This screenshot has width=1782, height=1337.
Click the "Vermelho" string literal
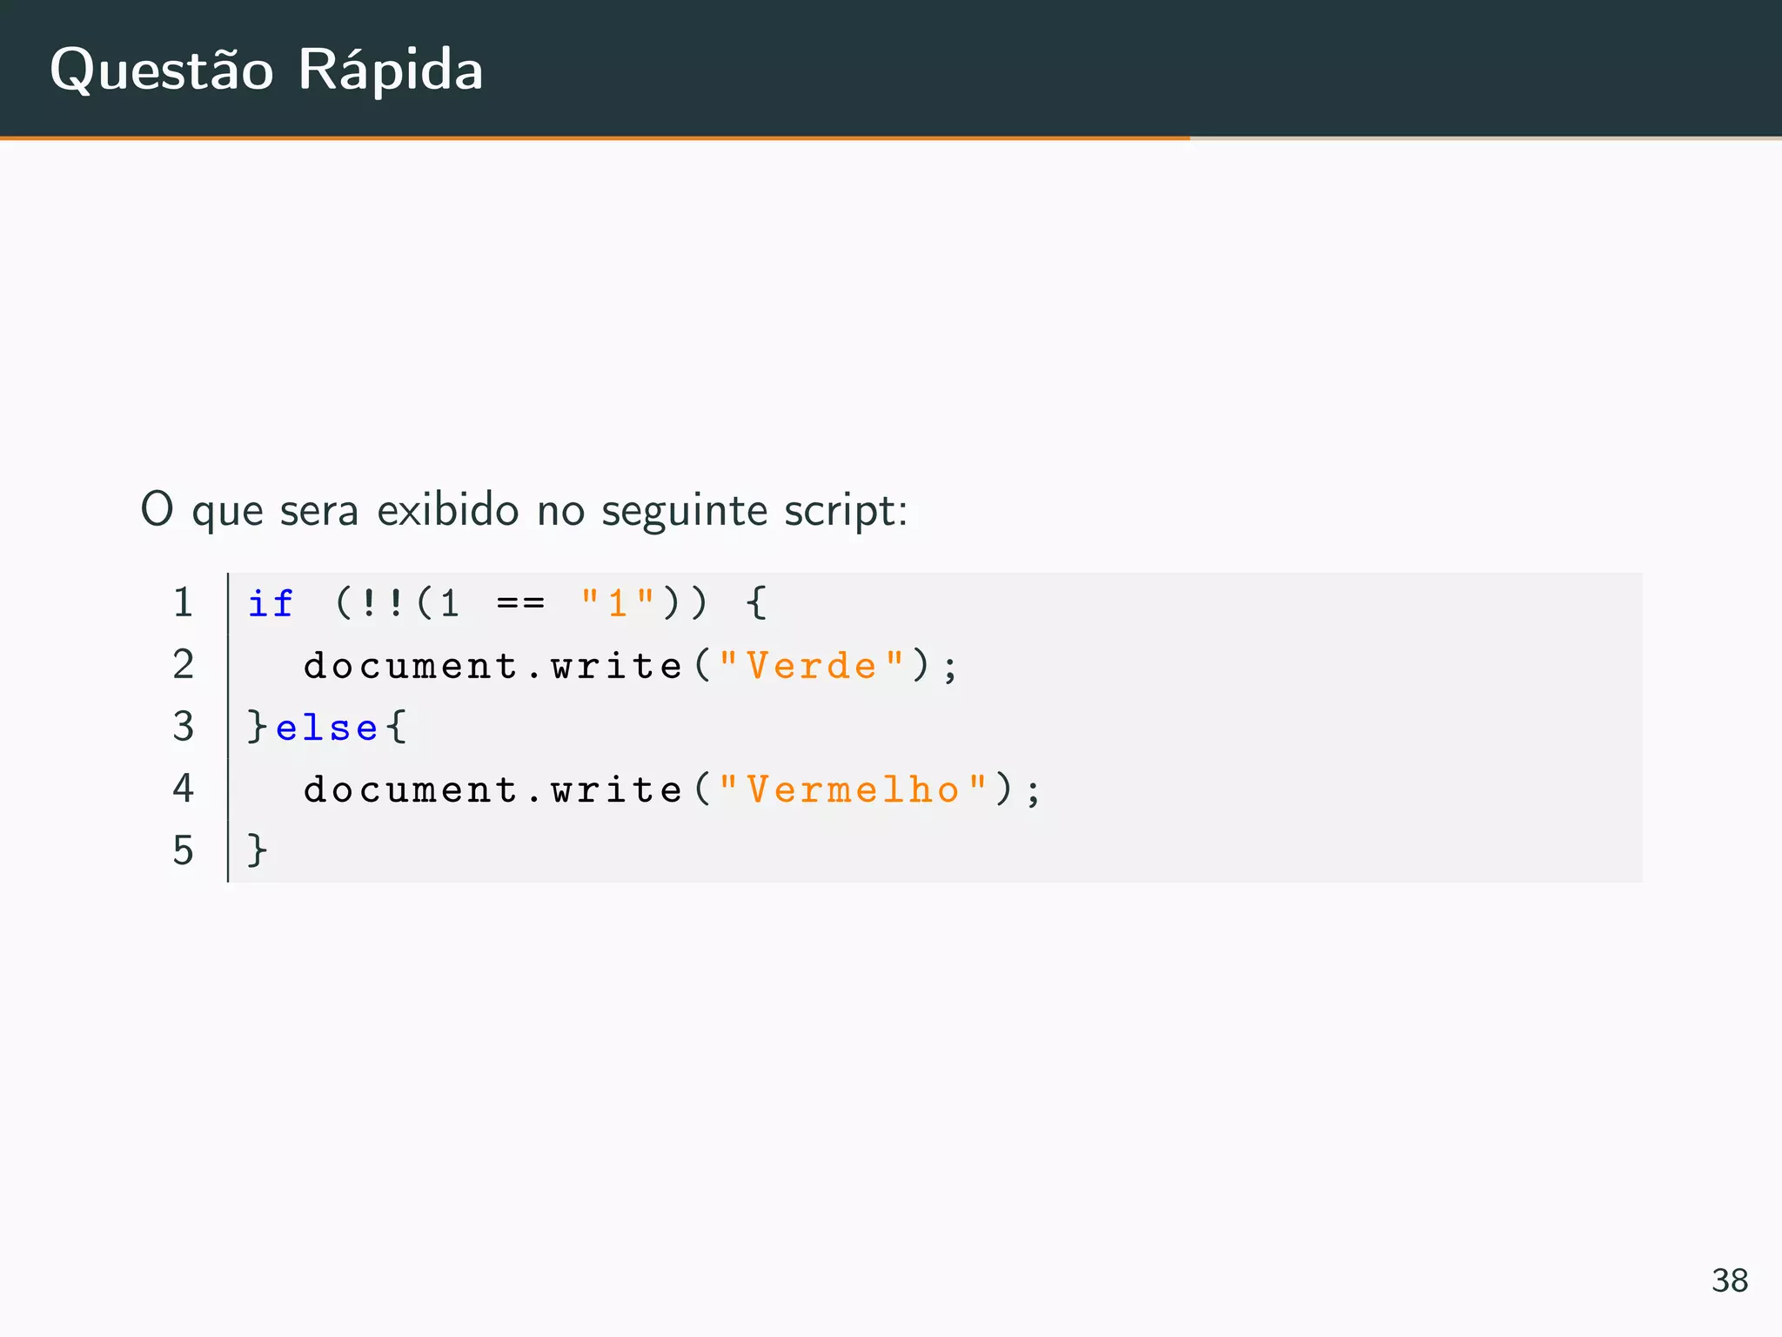click(854, 789)
